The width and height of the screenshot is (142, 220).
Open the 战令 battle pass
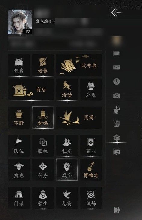tap(67, 170)
